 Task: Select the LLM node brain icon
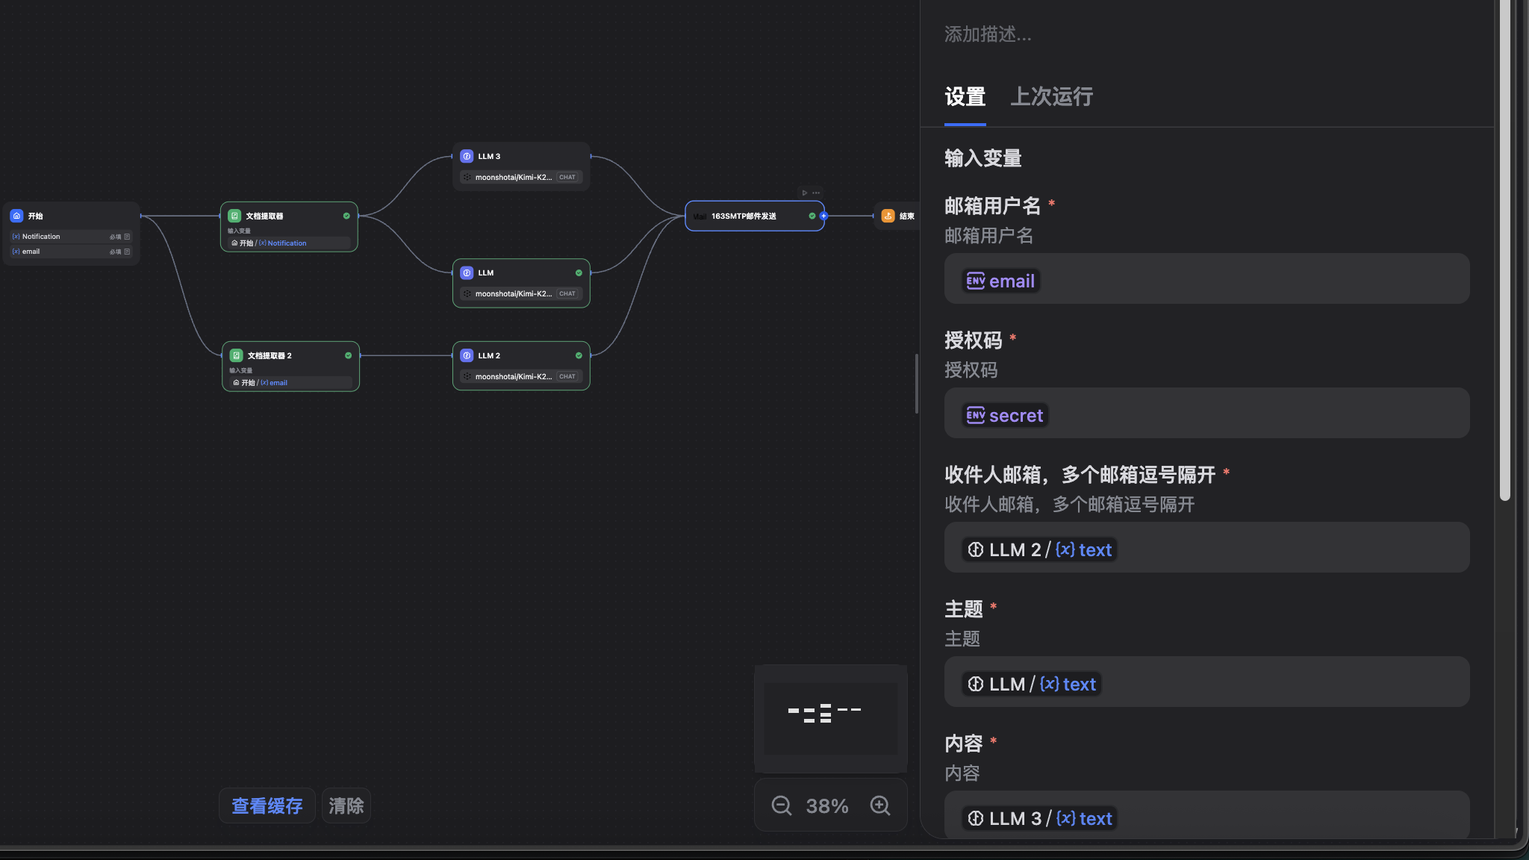[x=467, y=272]
